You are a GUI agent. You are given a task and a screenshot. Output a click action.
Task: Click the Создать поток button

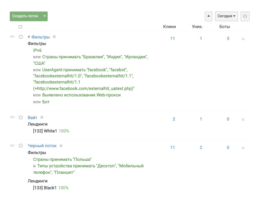coord(25,16)
